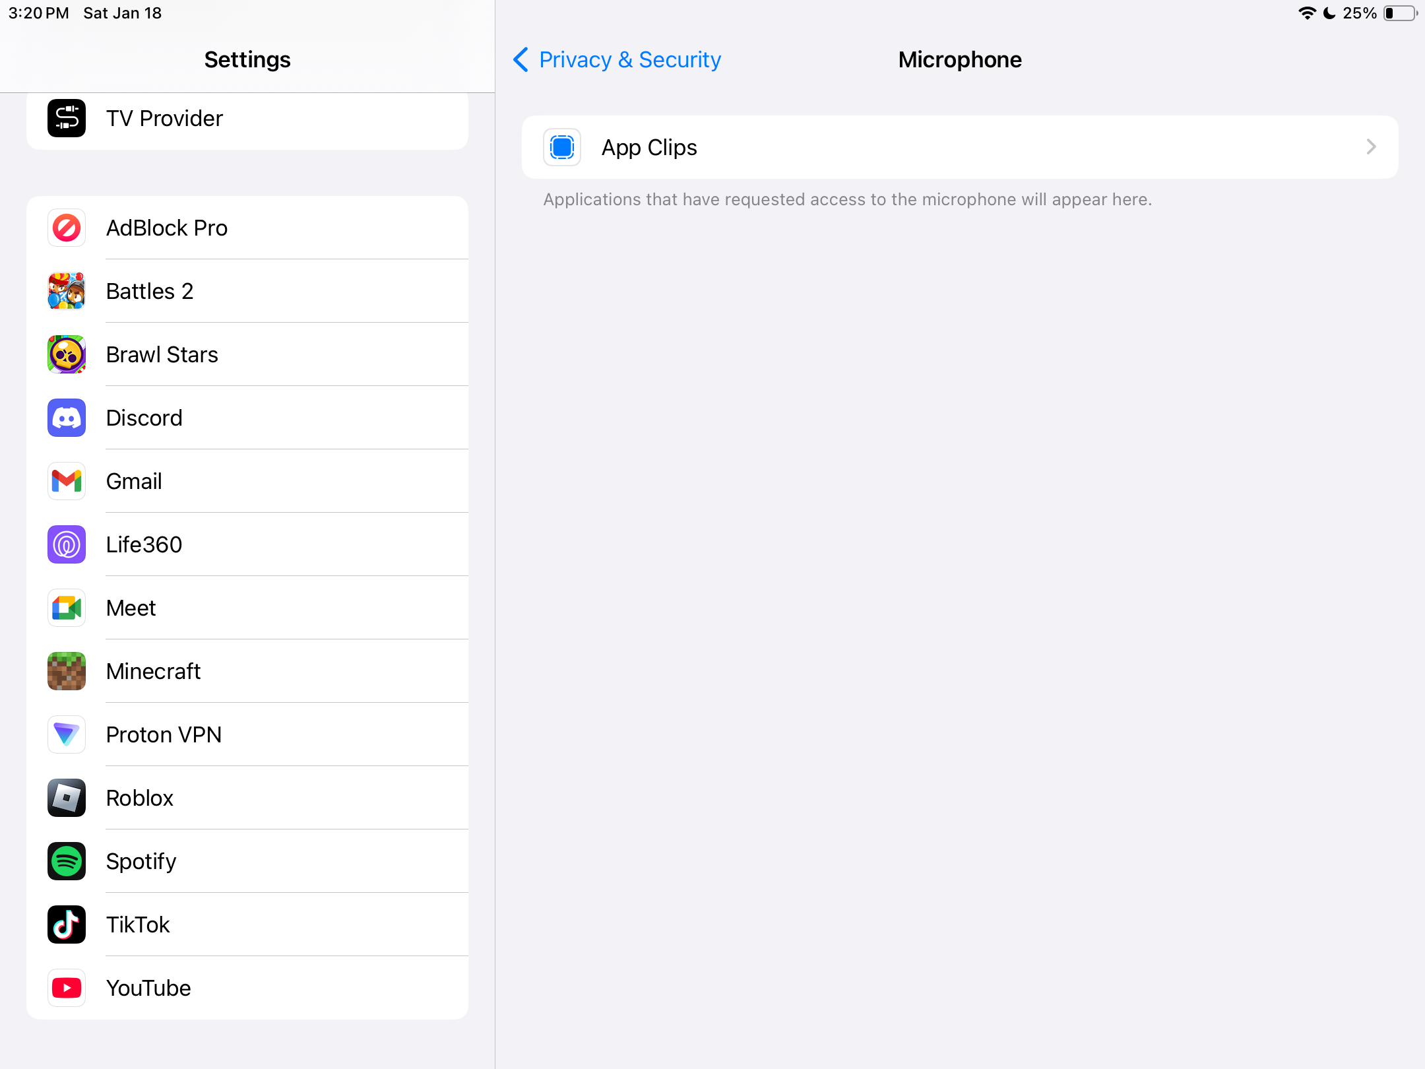This screenshot has width=1425, height=1069.
Task: Tap the Roblox app icon
Action: click(67, 798)
